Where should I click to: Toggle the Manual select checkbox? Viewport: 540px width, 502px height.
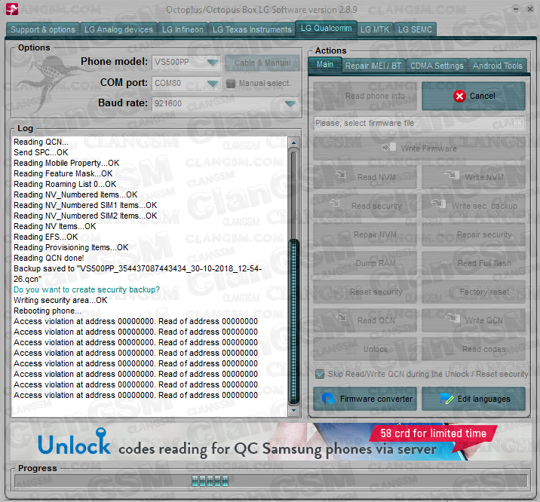[230, 83]
